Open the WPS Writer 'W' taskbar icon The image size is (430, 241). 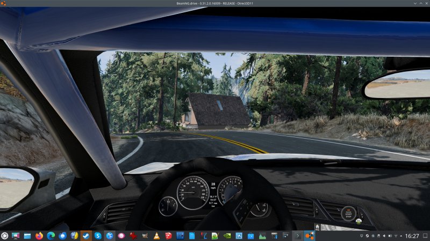coord(239,236)
